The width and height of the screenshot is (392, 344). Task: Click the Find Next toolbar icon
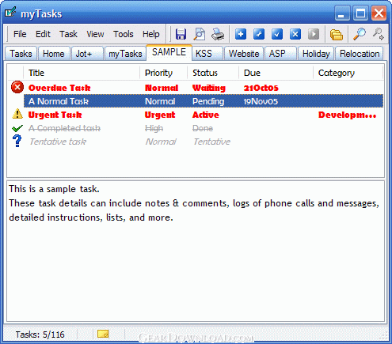pyautogui.click(x=379, y=34)
